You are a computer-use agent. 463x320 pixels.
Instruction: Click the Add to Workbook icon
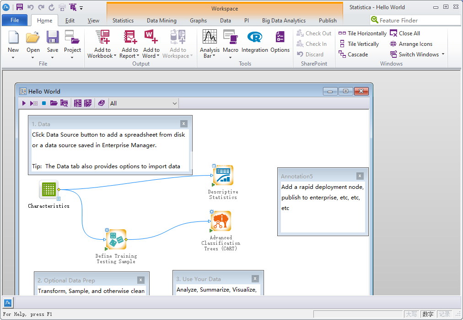102,37
